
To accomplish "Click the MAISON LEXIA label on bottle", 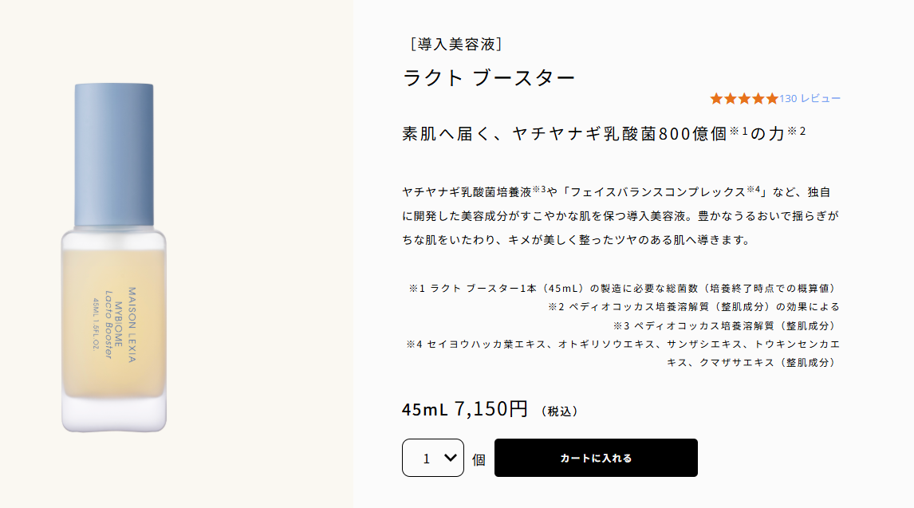I will pos(132,325).
